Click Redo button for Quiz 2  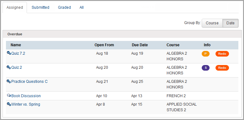tap(222, 68)
